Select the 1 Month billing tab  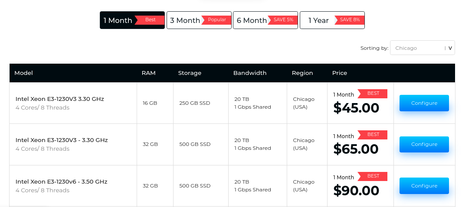click(132, 20)
